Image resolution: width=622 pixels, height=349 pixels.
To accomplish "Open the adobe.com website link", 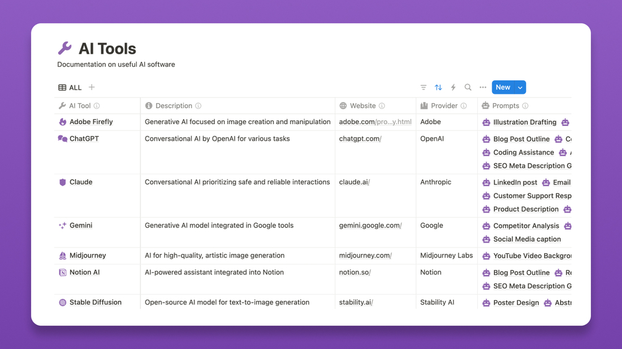I will (x=375, y=122).
